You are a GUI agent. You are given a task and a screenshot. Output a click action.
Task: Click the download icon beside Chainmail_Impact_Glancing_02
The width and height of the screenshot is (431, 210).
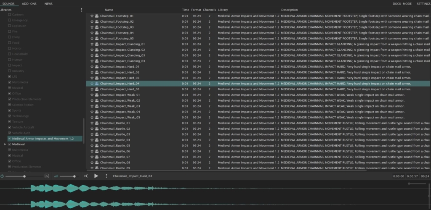click(97, 50)
